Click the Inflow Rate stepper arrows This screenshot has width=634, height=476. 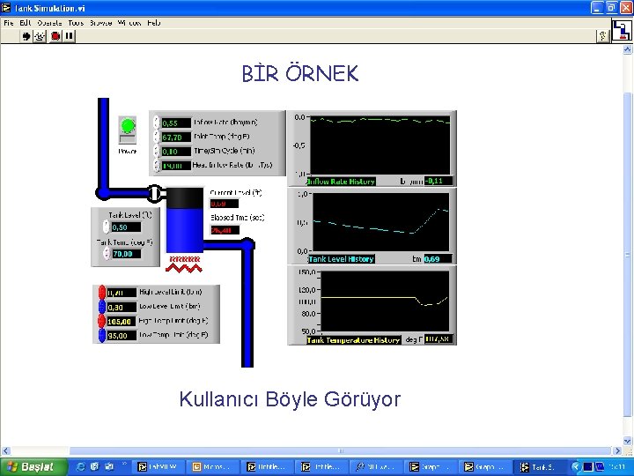(x=157, y=123)
